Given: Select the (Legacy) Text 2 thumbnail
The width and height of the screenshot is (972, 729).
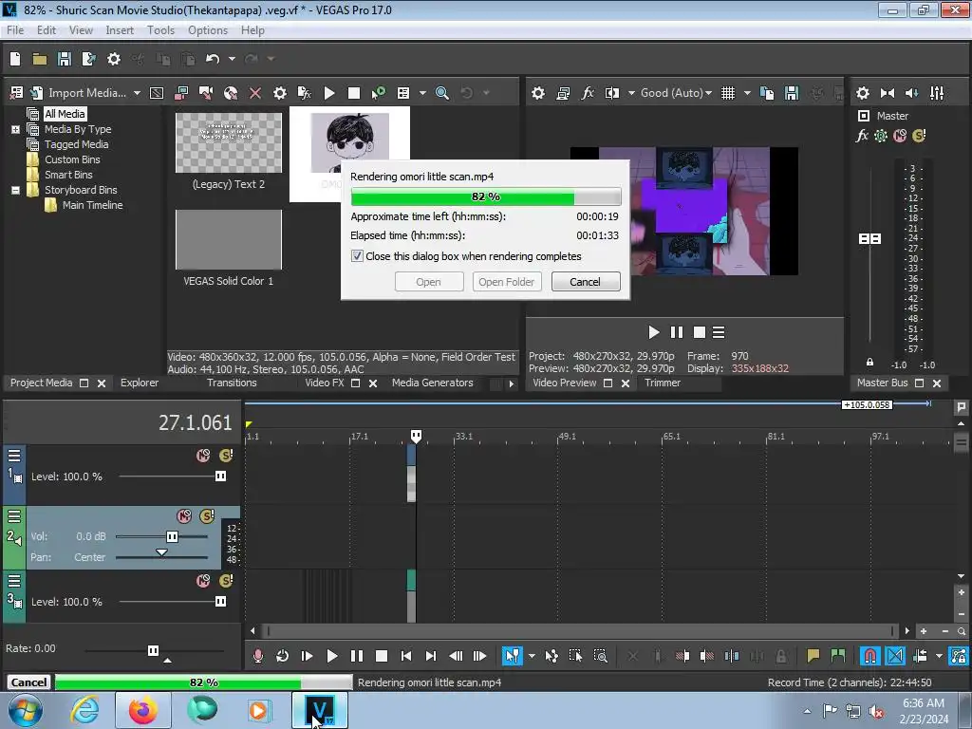Looking at the screenshot, I should click(228, 143).
